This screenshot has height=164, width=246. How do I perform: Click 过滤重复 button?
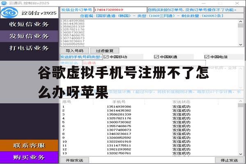click(x=105, y=51)
